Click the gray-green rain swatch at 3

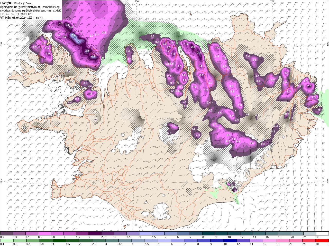(x=112, y=241)
